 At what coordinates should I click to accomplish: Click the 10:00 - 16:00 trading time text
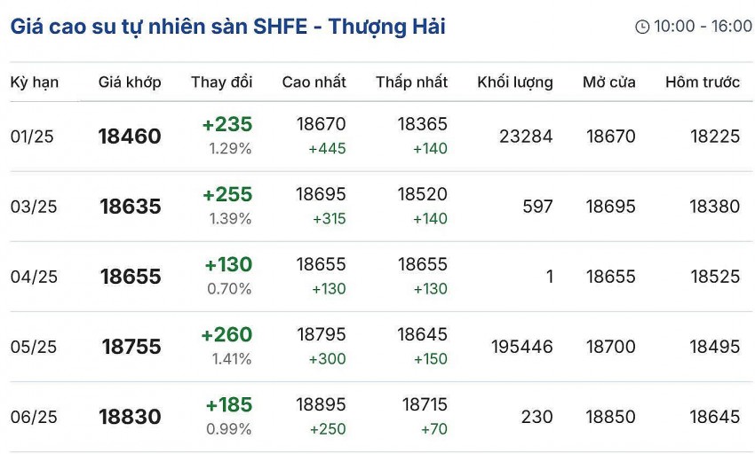(x=703, y=27)
